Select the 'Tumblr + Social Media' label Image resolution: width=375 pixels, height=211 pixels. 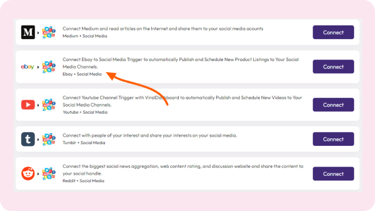[84, 142]
